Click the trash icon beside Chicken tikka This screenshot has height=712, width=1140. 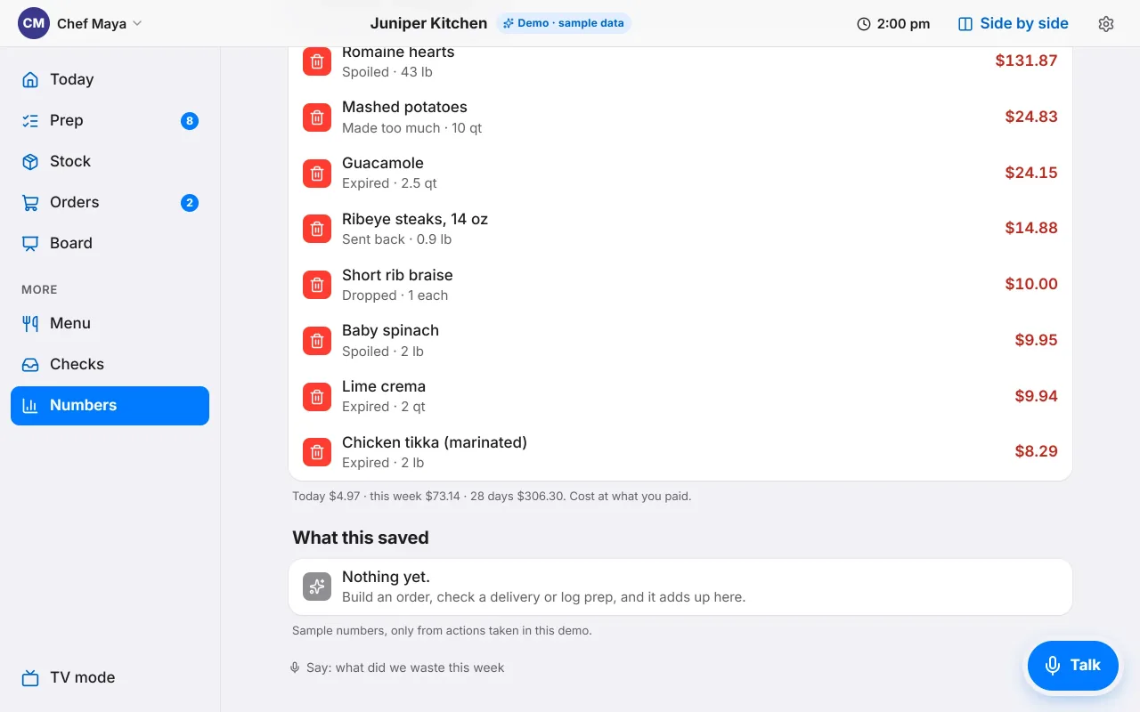click(x=317, y=452)
